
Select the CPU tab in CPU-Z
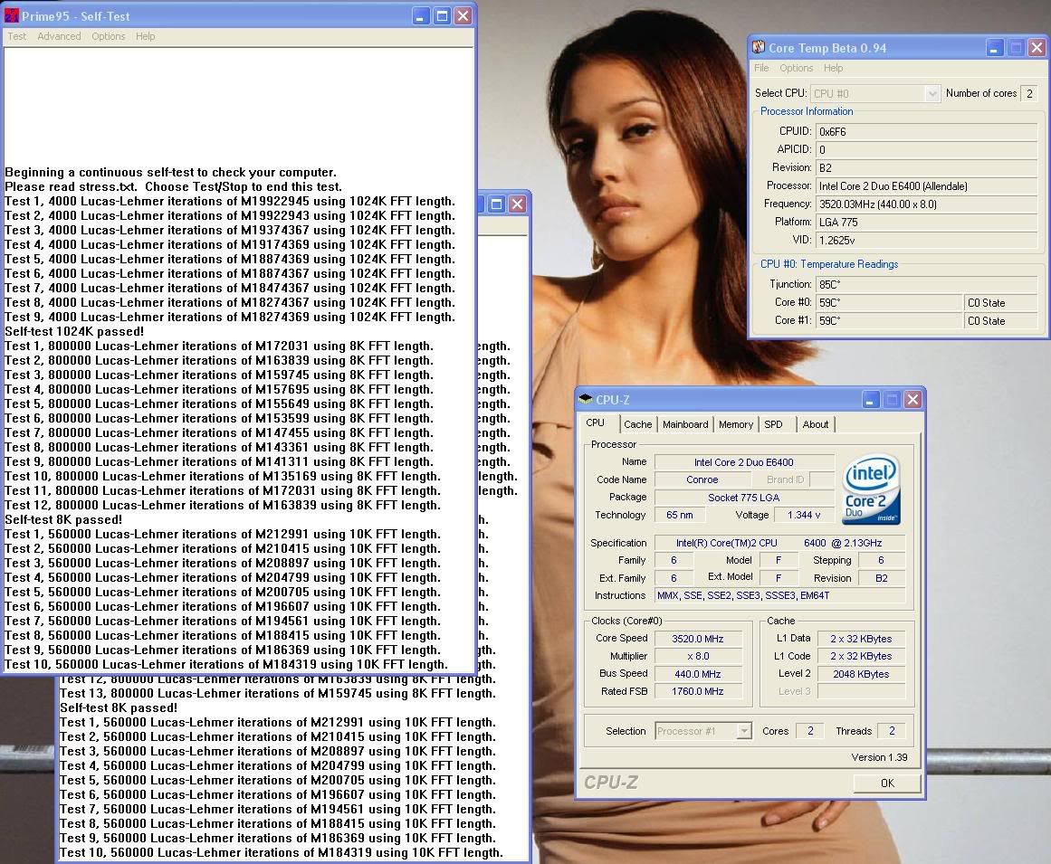596,423
